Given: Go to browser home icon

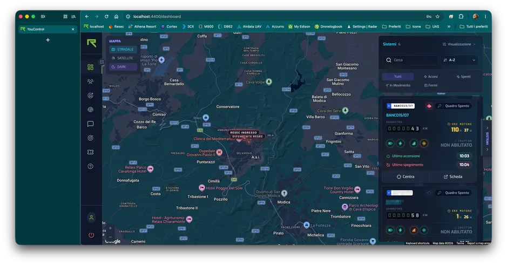Looking at the screenshot, I should point(117,17).
